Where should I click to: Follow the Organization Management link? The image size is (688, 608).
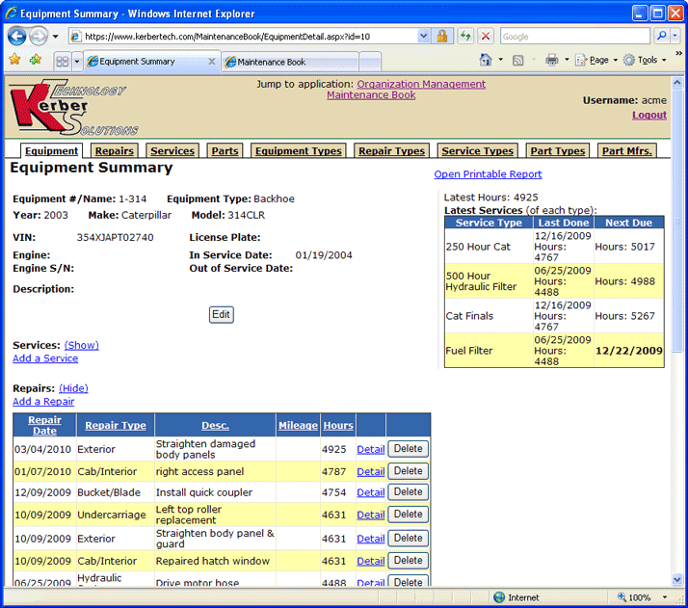421,84
